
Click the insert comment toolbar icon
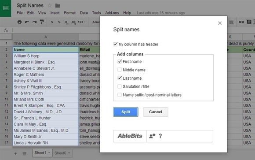pyautogui.click(x=249, y=22)
